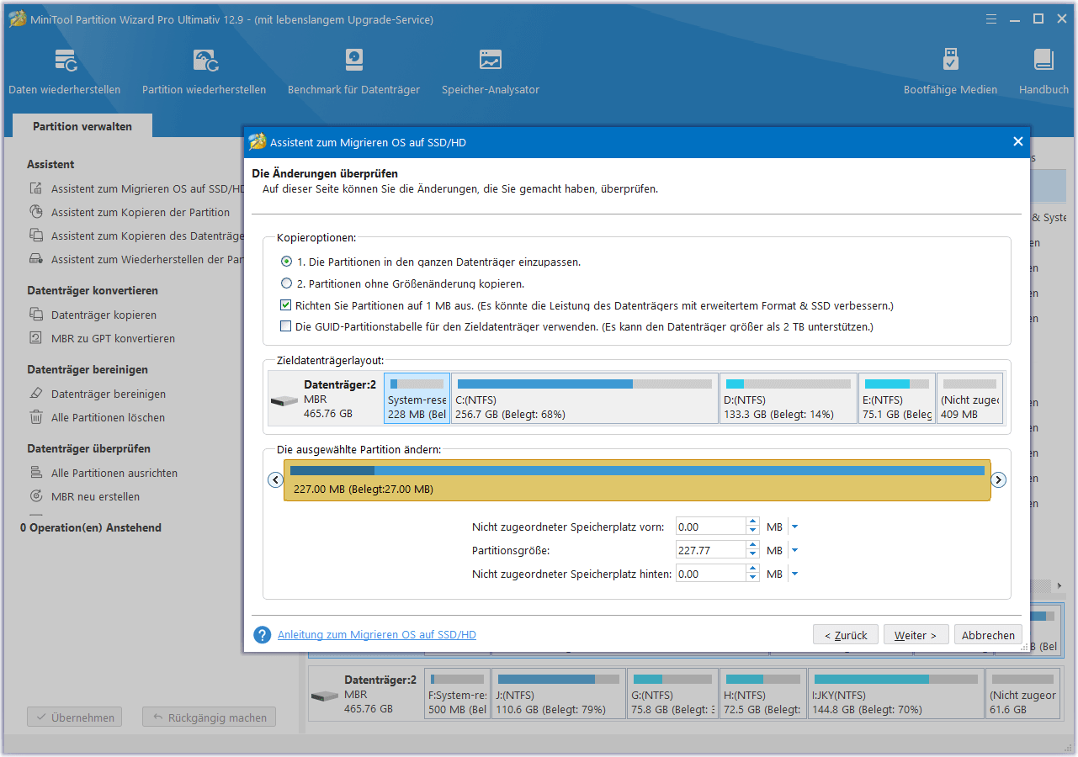Launch Benchmark für Datenträger
This screenshot has height=757, width=1078.
[354, 72]
